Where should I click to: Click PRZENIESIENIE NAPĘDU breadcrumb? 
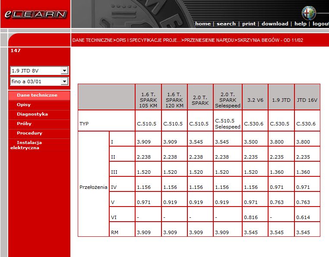click(209, 40)
